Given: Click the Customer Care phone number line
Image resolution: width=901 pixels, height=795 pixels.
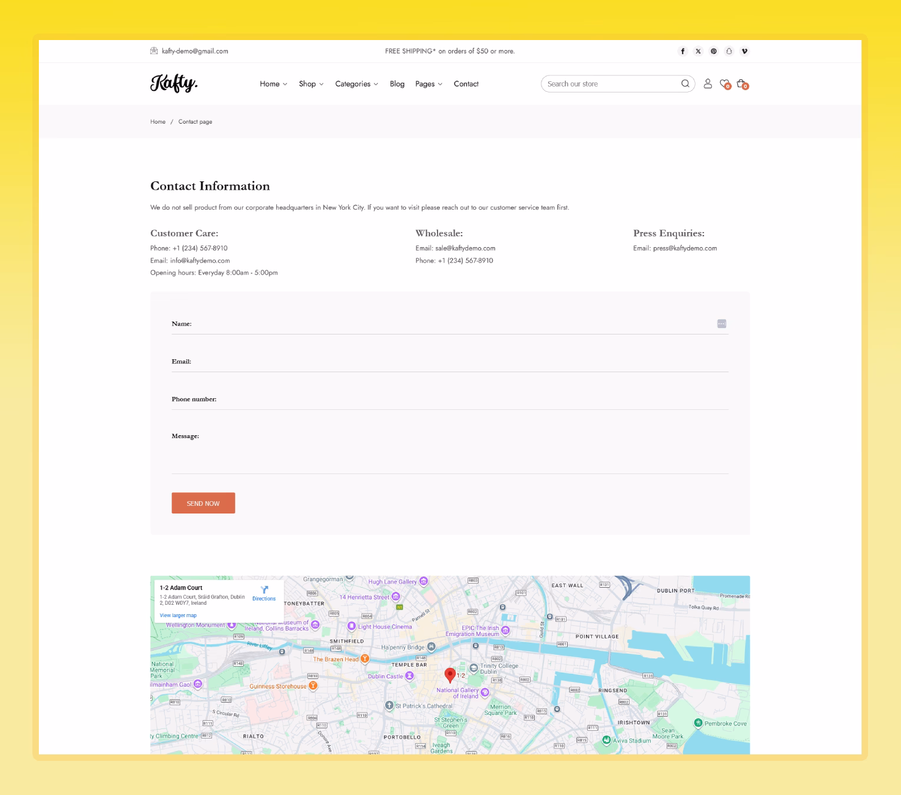Looking at the screenshot, I should coord(189,248).
